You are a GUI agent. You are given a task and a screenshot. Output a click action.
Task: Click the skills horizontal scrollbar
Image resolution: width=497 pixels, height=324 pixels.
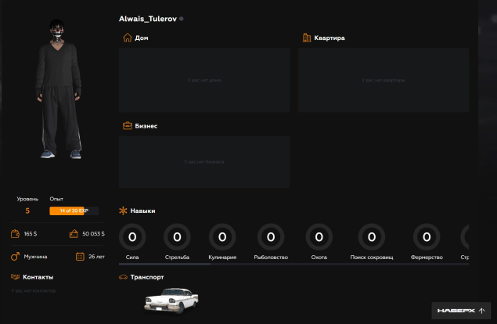click(164, 265)
